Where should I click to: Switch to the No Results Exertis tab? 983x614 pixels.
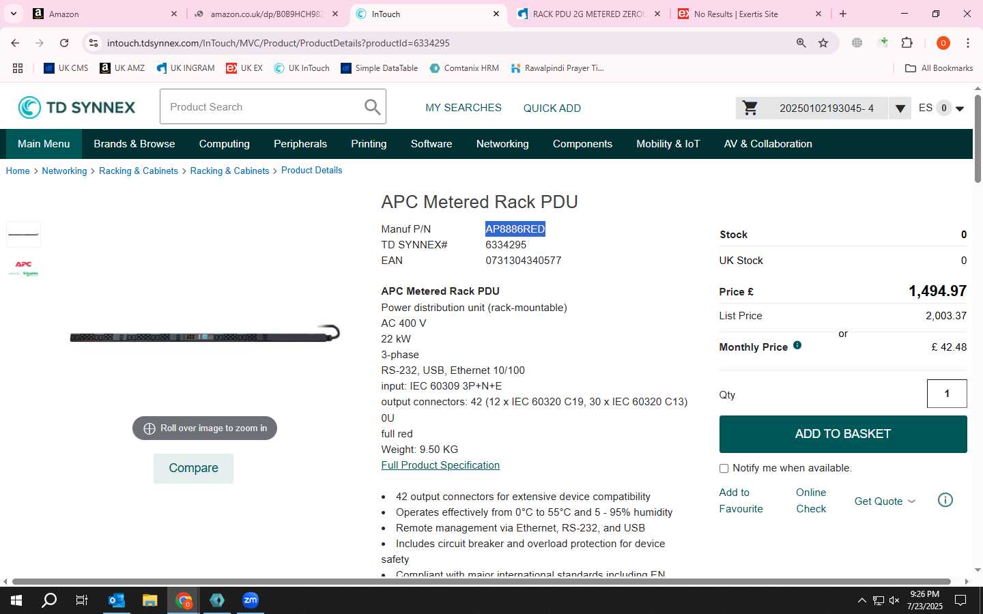tap(748, 14)
